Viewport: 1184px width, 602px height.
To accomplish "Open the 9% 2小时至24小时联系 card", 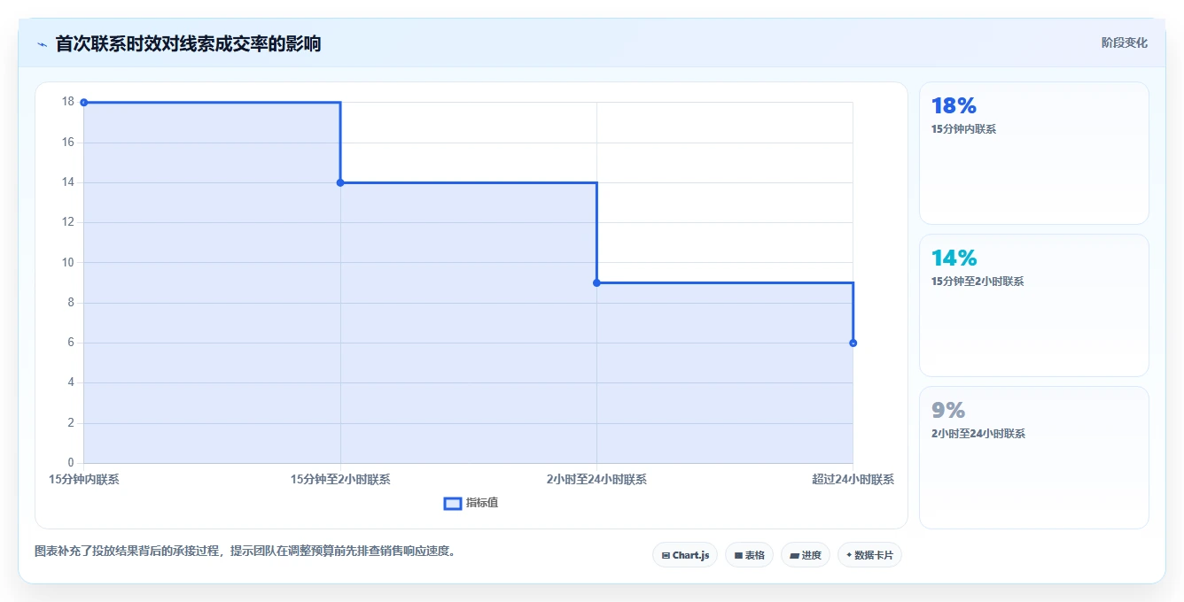I will 1033,458.
